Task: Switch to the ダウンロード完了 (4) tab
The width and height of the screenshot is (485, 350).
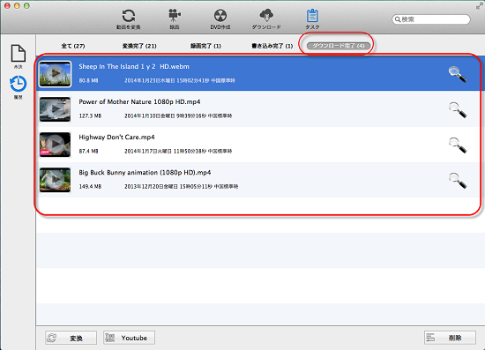Action: pos(339,46)
